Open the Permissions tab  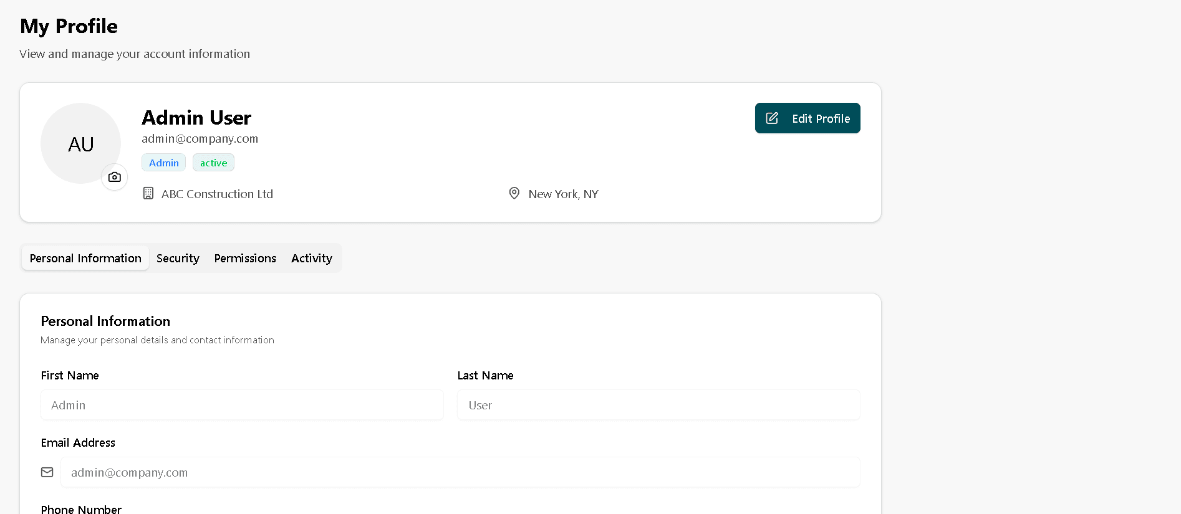coord(245,258)
